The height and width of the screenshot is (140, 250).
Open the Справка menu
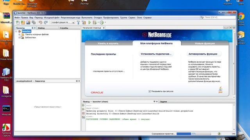pos(147,17)
